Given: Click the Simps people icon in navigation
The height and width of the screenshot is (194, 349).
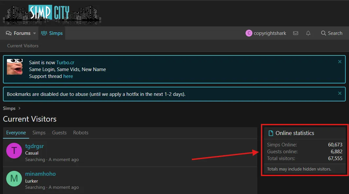Looking at the screenshot, I should (44, 33).
